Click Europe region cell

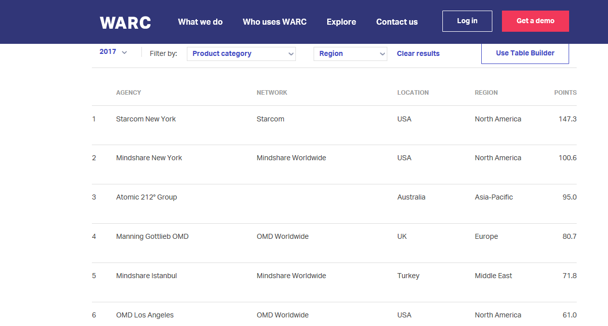(x=486, y=236)
